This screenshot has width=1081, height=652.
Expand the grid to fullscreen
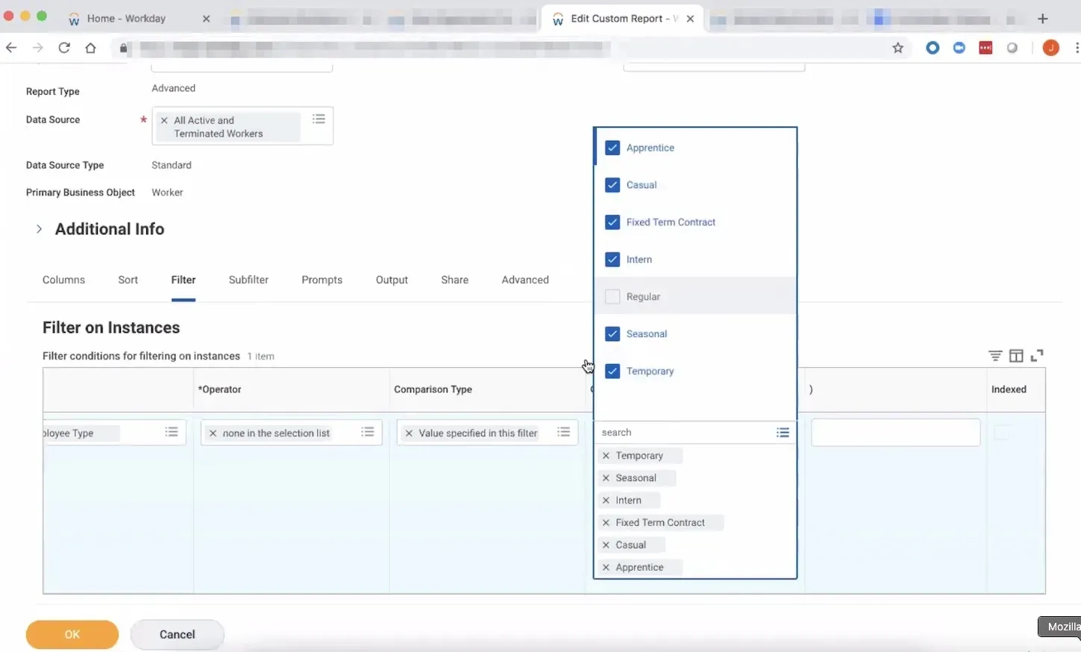(x=1037, y=356)
